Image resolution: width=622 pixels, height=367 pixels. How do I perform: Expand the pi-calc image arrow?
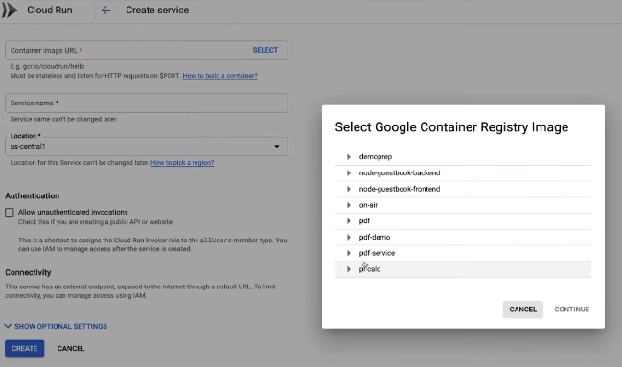[x=348, y=269]
